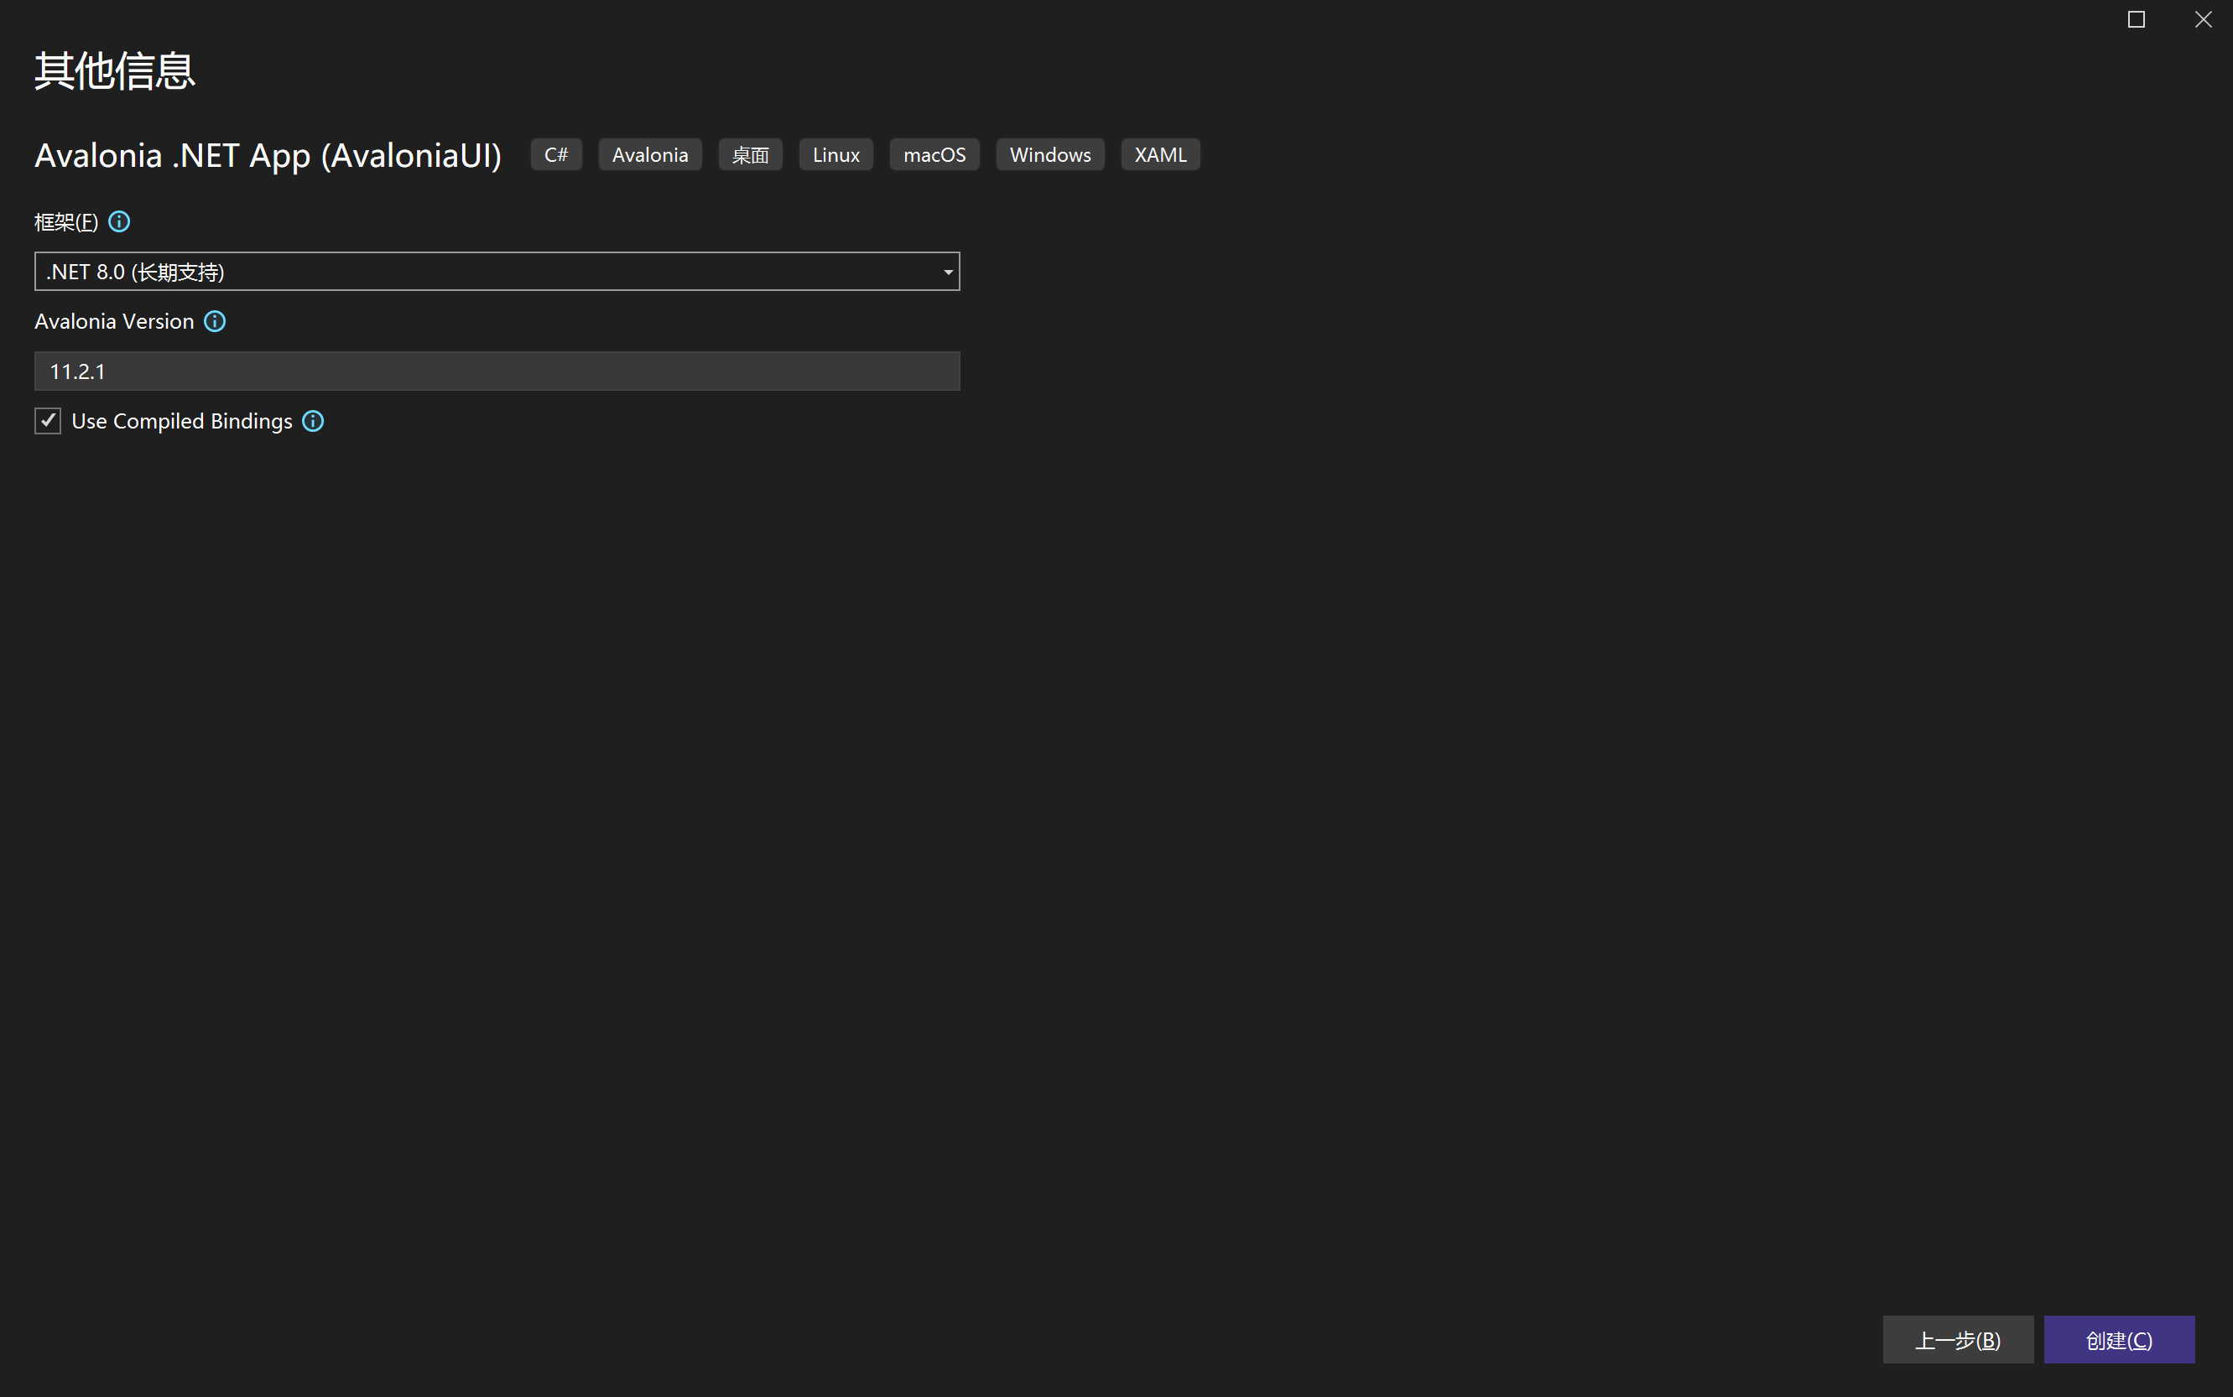Screen dimensions: 2233x1397
Task: Click the XAML tag
Action: 1161,155
